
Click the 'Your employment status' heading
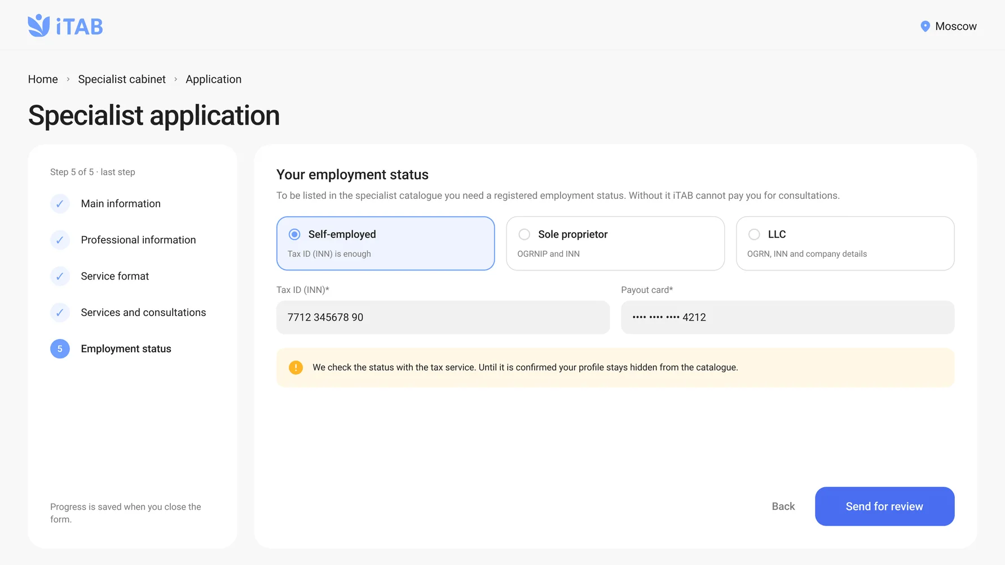coord(352,175)
